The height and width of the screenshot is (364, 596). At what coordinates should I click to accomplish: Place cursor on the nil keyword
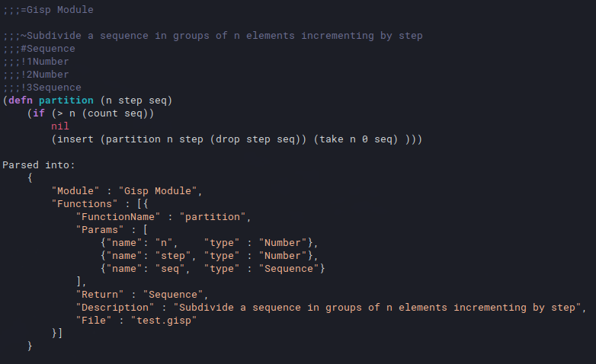click(60, 126)
